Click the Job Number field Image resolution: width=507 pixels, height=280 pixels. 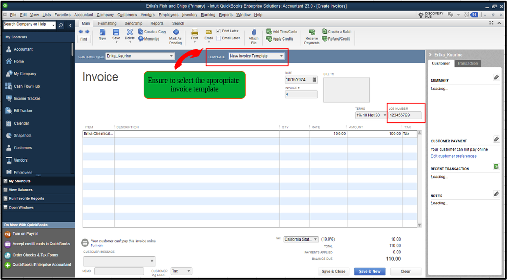pyautogui.click(x=405, y=115)
